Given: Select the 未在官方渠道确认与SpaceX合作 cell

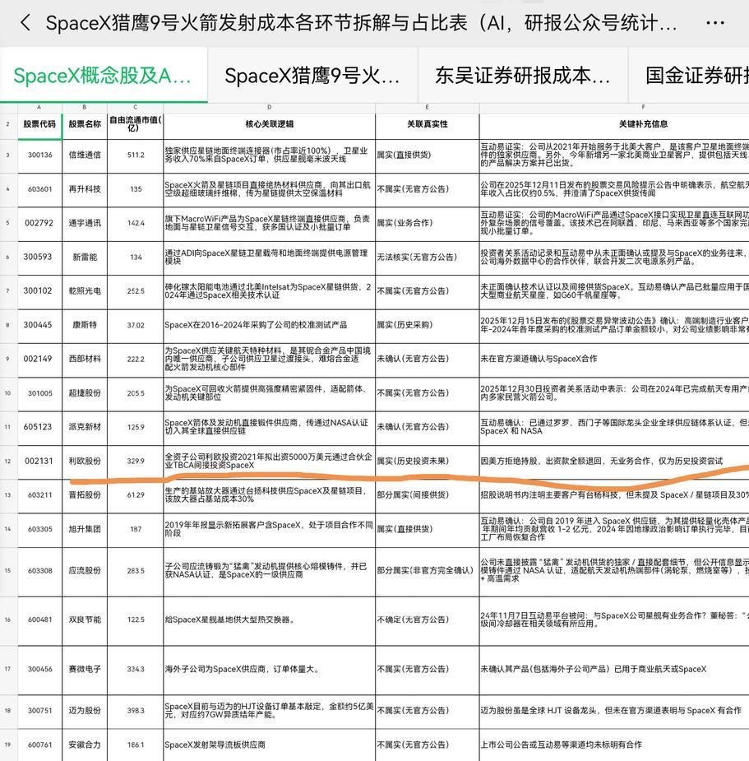Looking at the screenshot, I should coord(614,360).
